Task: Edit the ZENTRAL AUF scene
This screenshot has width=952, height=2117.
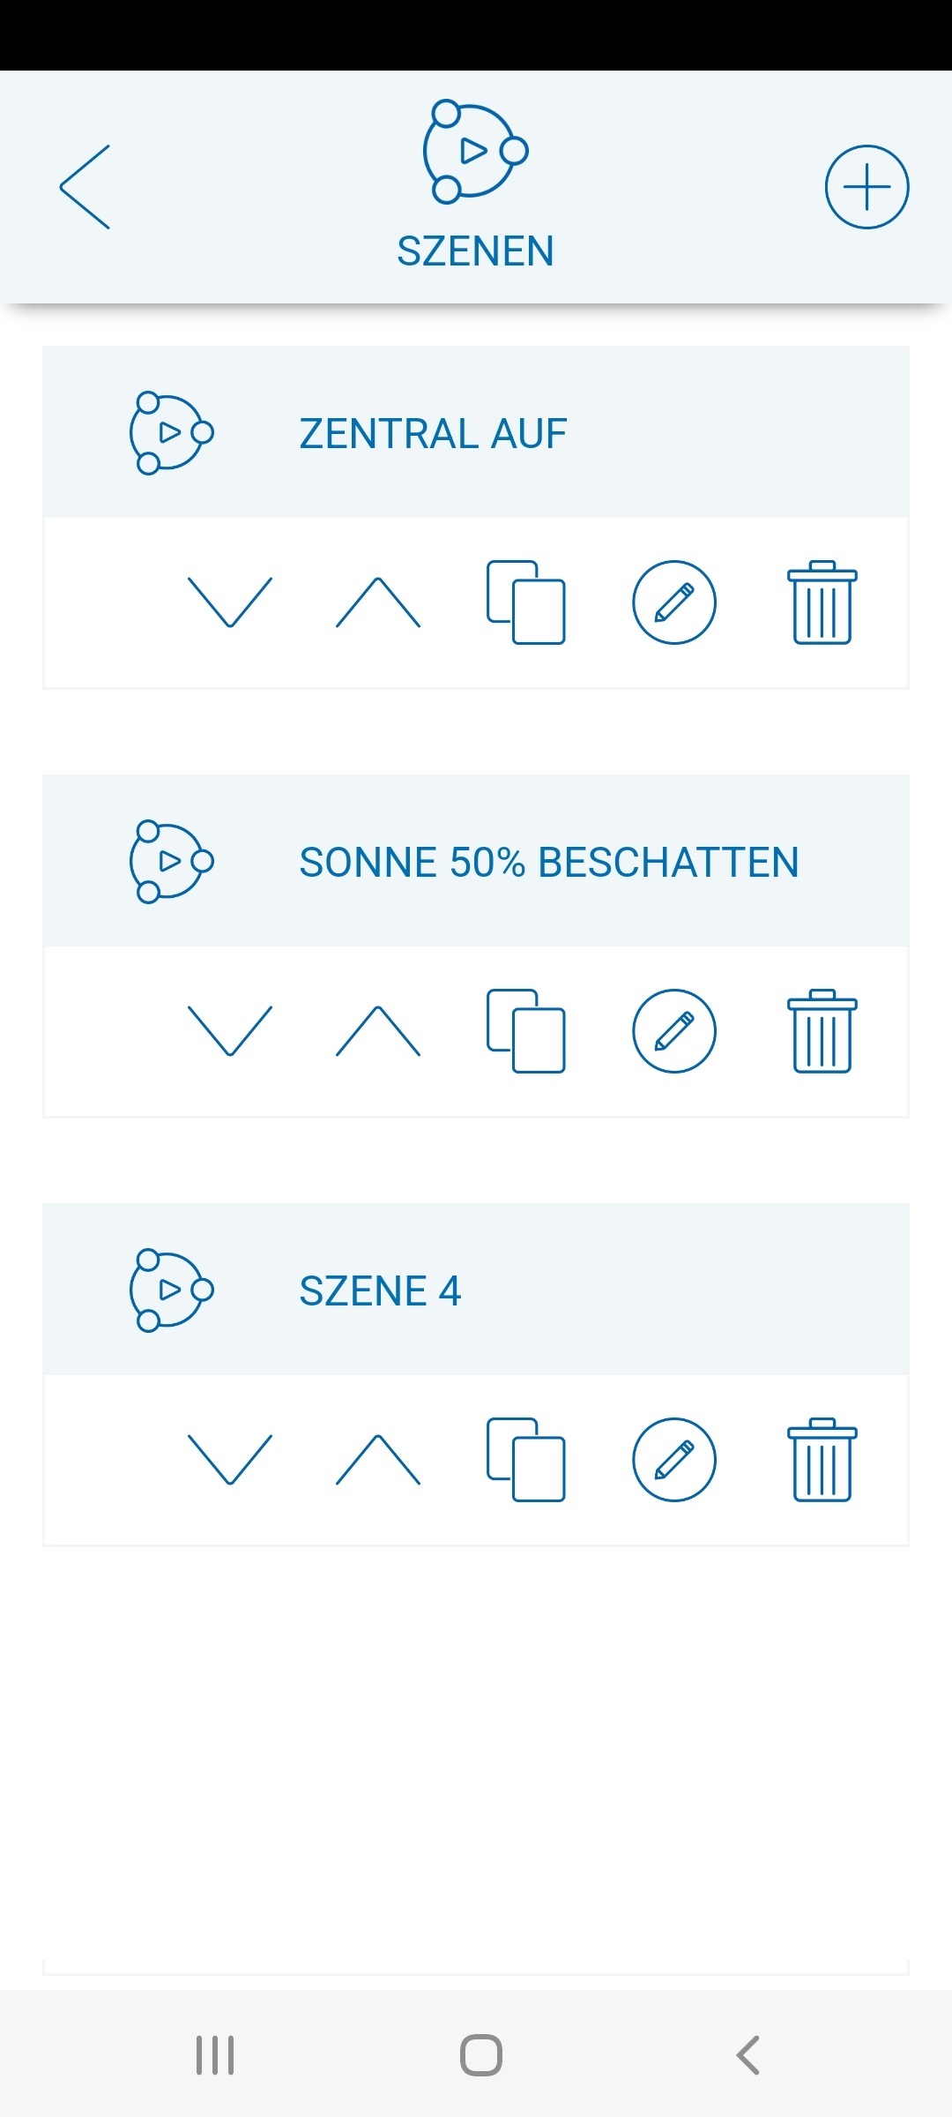Action: click(x=674, y=602)
